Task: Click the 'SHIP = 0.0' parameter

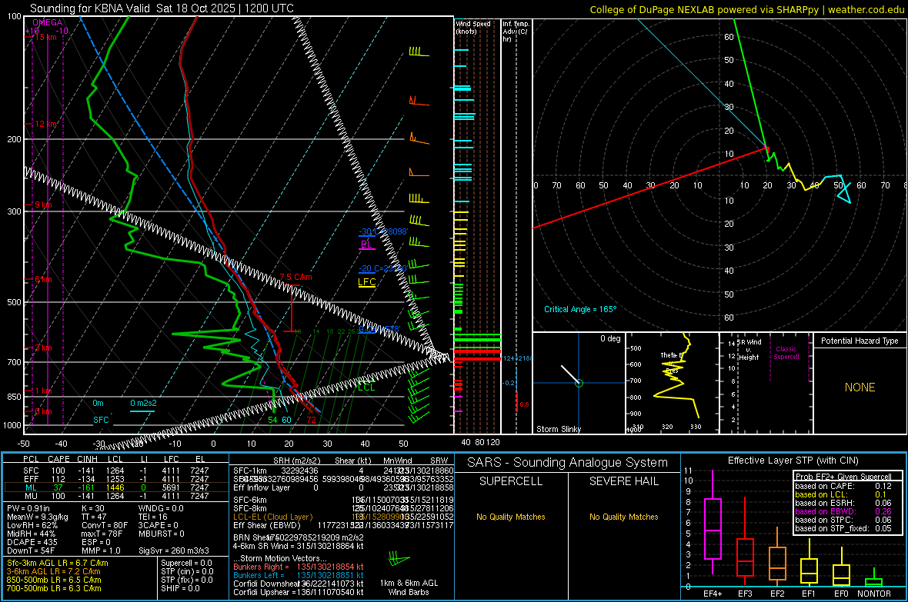Action: [180, 588]
